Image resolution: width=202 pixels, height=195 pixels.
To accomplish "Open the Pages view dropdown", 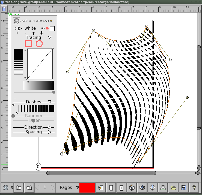I will pos(78,188).
